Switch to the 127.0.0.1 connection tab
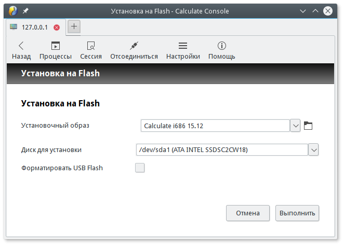 35,28
